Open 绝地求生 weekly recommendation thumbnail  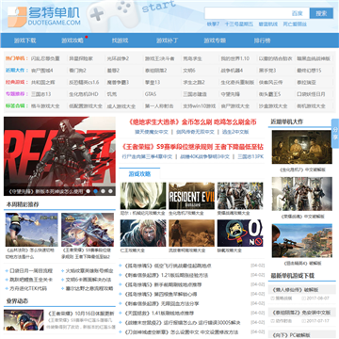pos(32,230)
